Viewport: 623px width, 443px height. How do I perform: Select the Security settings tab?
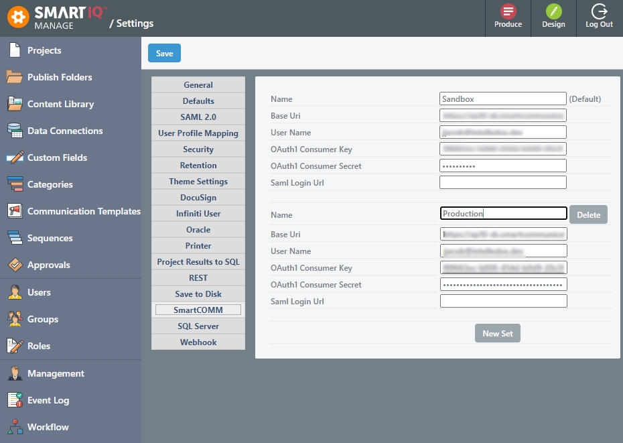pos(198,149)
